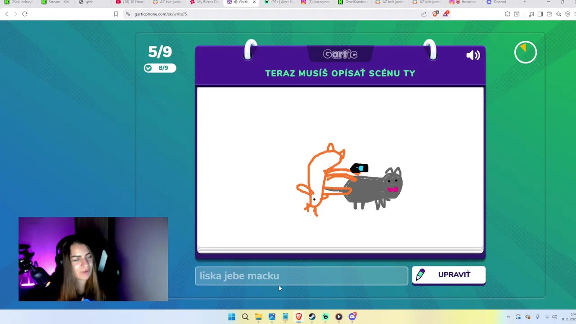Click the description field containing 'liska jebe macku'
Screen dimensions: 576x324
point(301,276)
